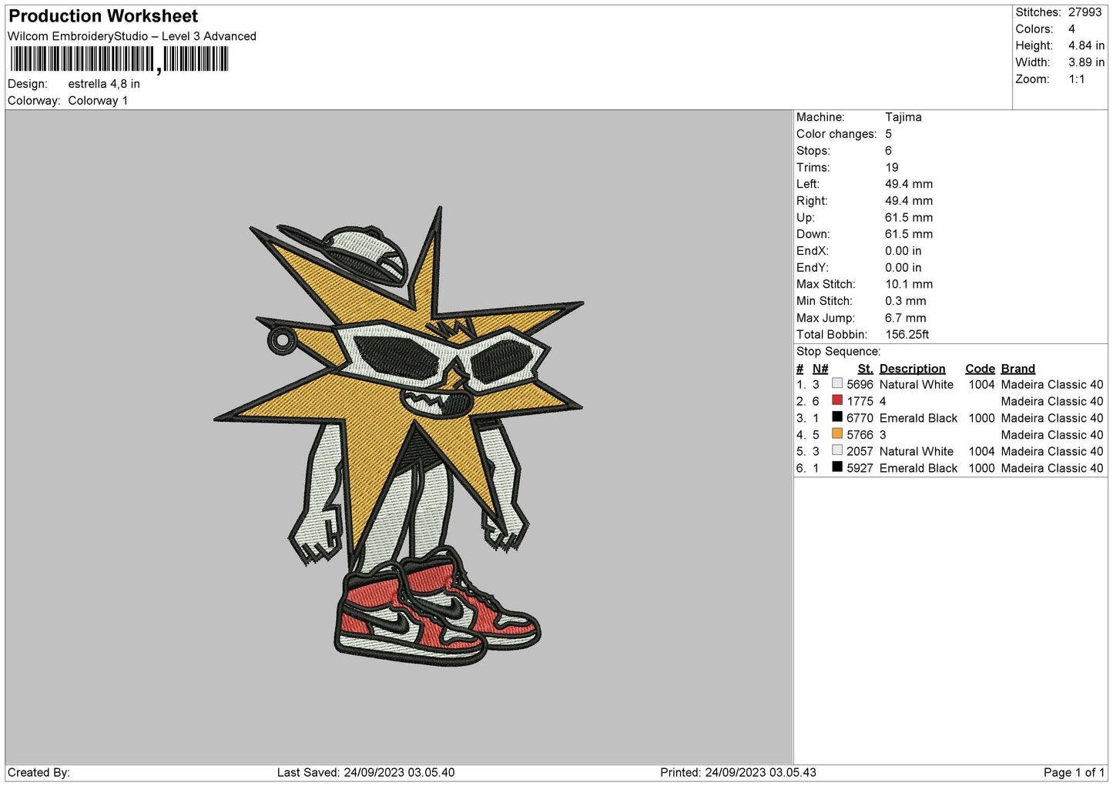Click the Height value '4.84 in'

click(1086, 45)
